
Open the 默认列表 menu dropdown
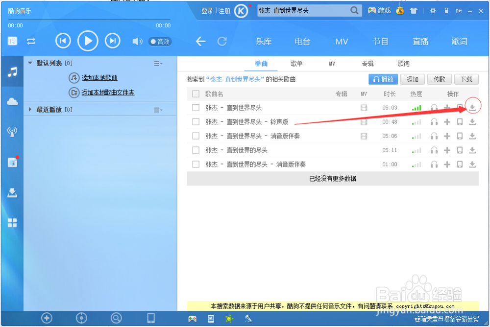click(x=158, y=63)
